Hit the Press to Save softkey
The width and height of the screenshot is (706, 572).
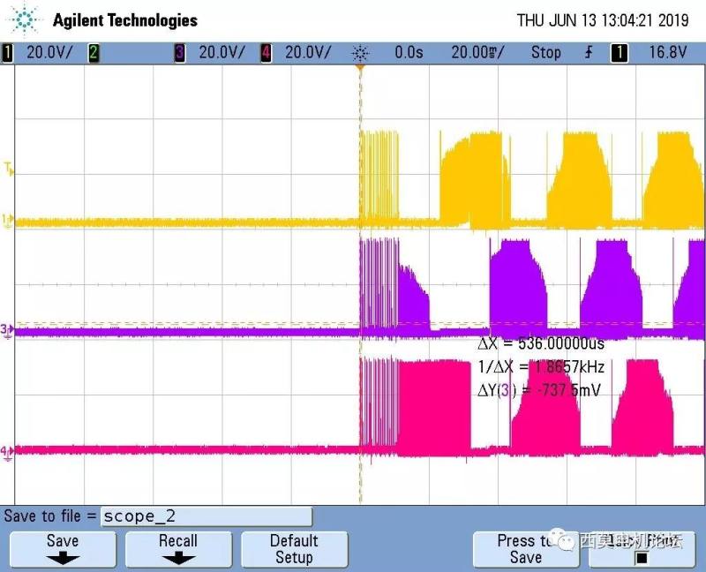tap(525, 549)
